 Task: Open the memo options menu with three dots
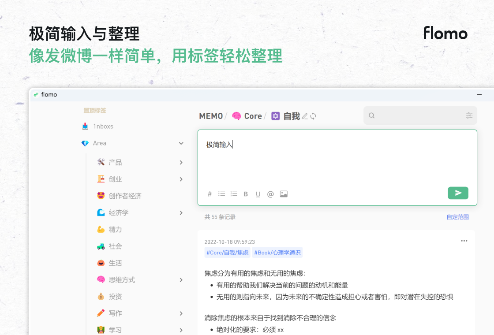pyautogui.click(x=464, y=241)
